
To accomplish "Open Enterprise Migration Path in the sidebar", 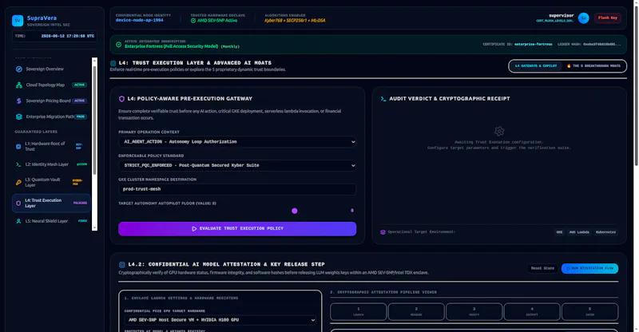I will (51, 117).
